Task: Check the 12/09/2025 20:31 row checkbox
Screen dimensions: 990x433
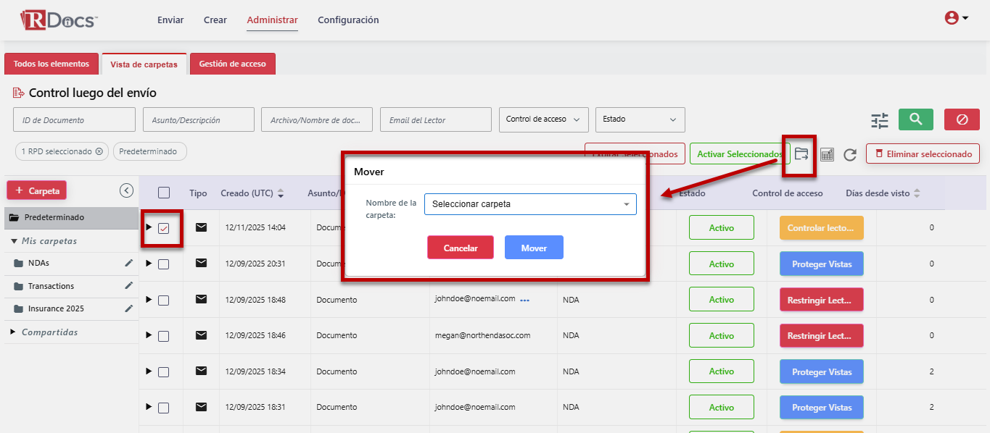Action: pyautogui.click(x=164, y=264)
